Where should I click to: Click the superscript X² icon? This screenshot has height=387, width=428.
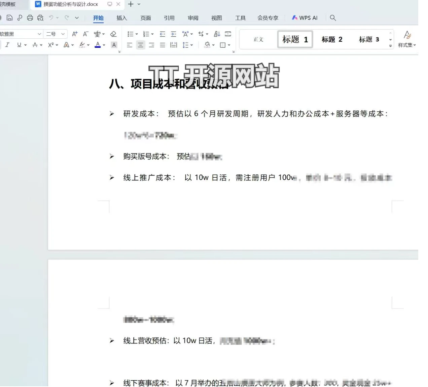point(51,45)
